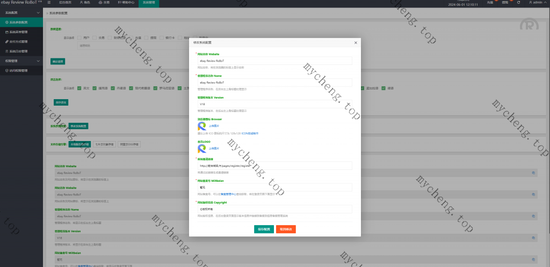Collapse the 权限管理 sidebar group
550x267 pixels.
38,61
